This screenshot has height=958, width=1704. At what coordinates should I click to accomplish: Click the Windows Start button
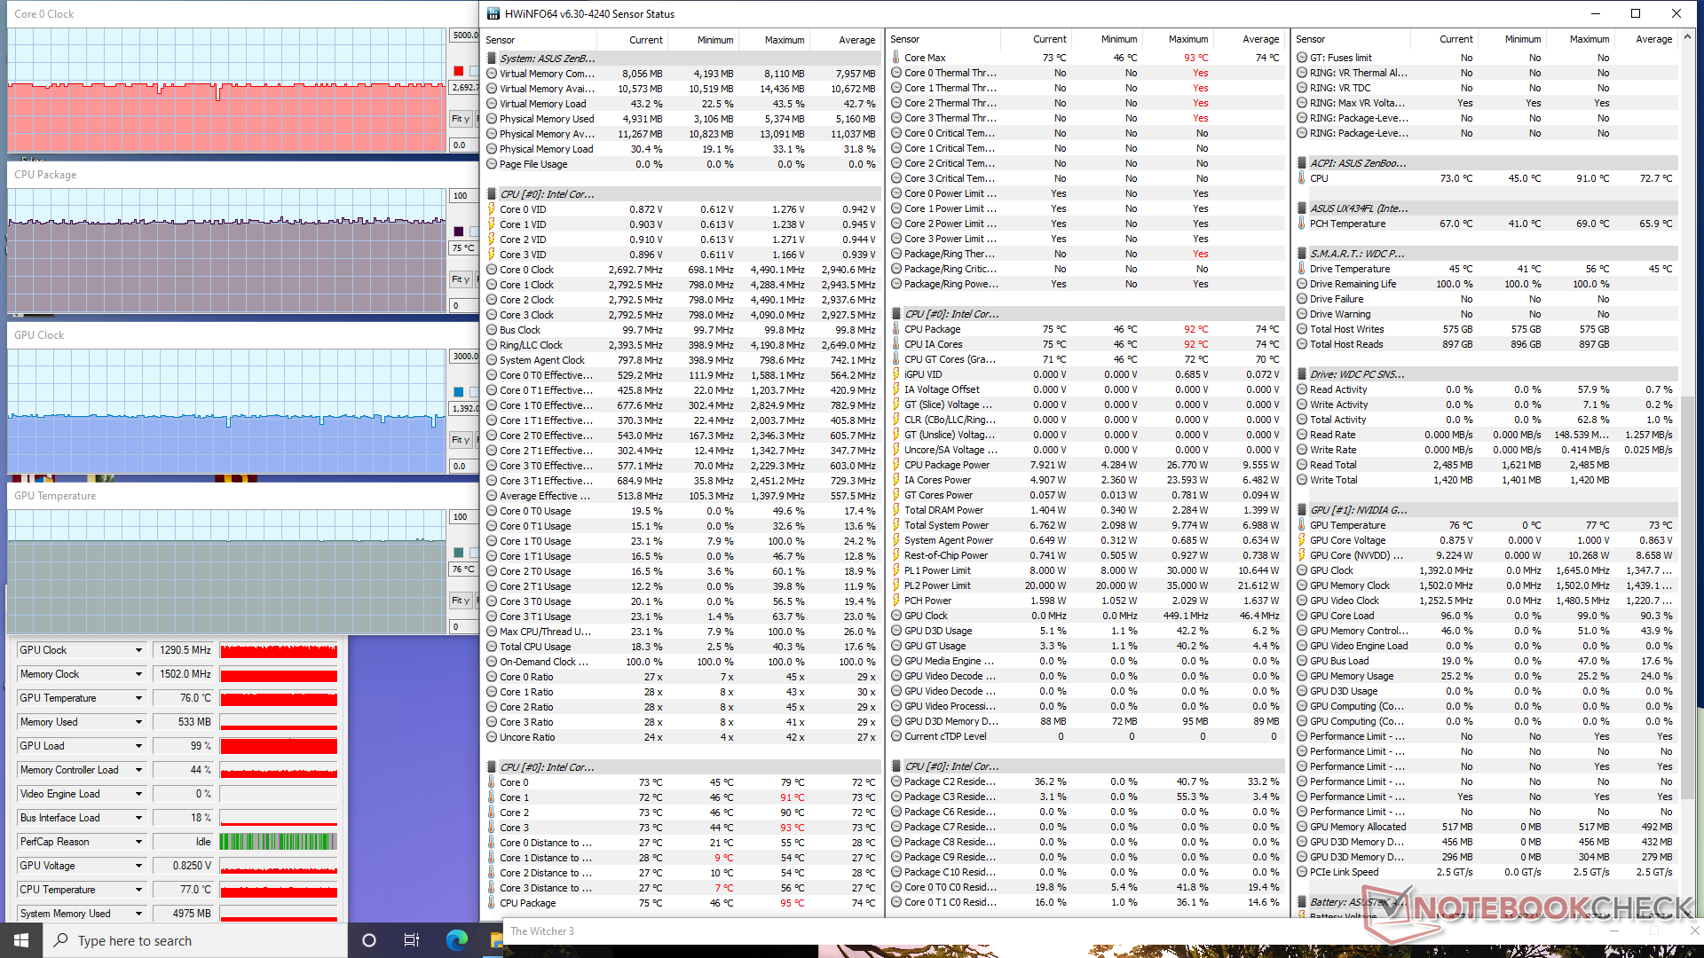click(x=21, y=940)
